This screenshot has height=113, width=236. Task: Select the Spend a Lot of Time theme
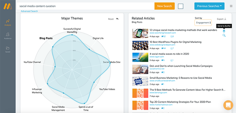click(x=86, y=109)
